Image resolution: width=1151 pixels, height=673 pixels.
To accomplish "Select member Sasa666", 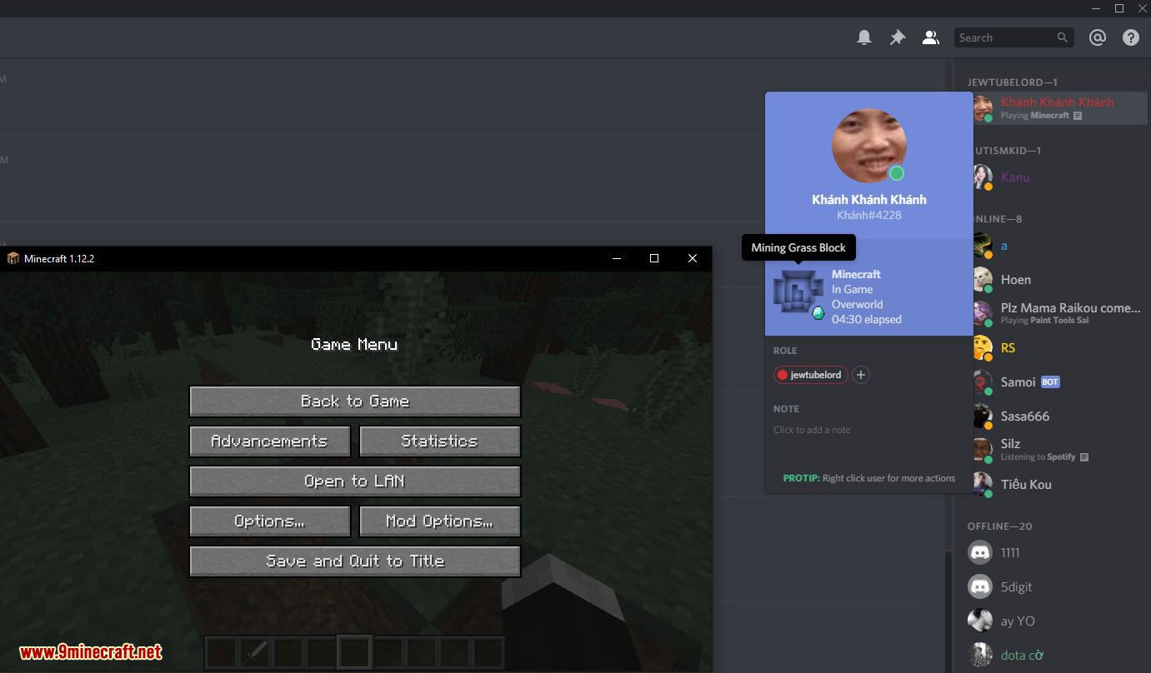I will click(x=1055, y=416).
